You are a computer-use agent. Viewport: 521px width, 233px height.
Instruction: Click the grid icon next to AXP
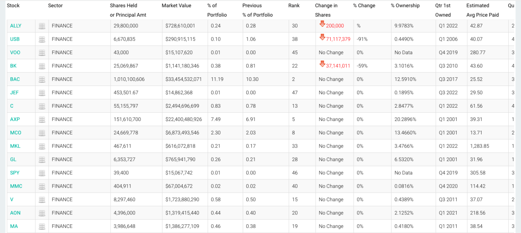coord(42,119)
